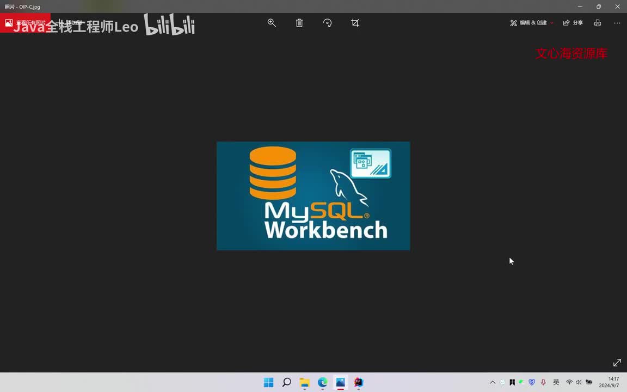Close the Photos window
Viewport: 627px width, 392px height.
click(x=617, y=7)
